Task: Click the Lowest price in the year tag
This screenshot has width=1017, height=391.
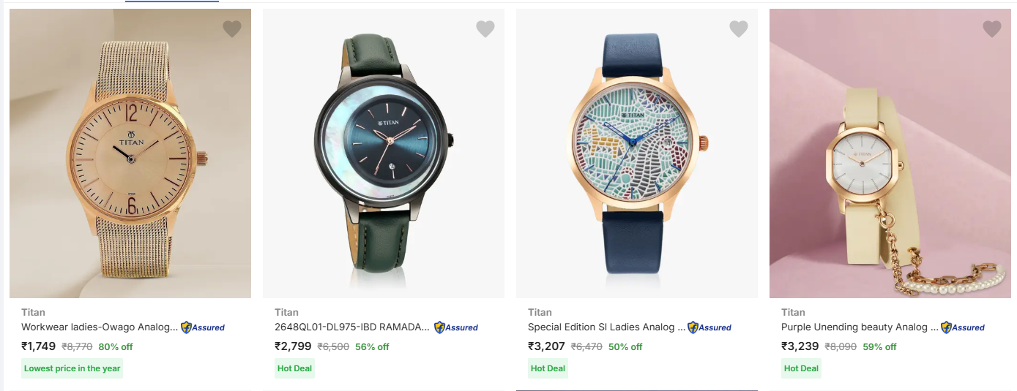Action: coord(72,368)
